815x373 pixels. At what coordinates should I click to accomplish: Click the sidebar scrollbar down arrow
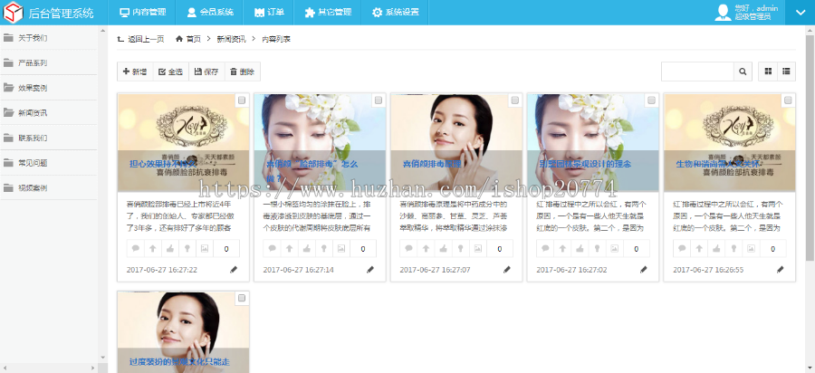(x=102, y=358)
